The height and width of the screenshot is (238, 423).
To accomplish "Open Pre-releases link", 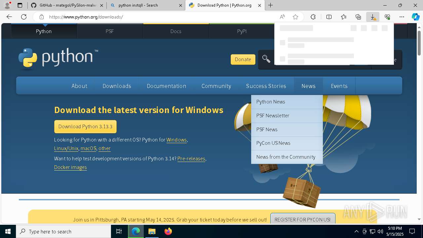I will 191,159.
